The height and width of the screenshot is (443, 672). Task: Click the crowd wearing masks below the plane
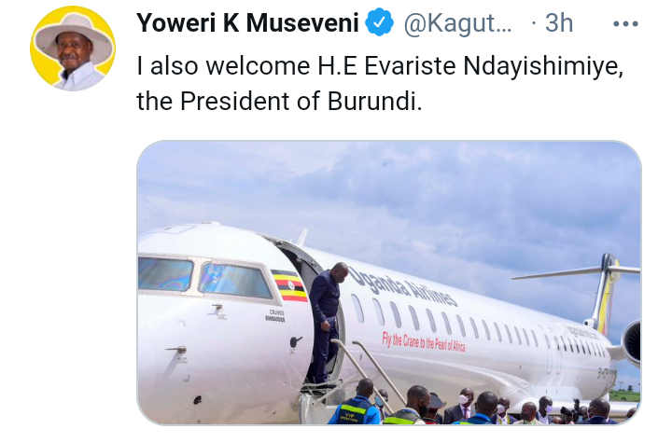coord(484,405)
